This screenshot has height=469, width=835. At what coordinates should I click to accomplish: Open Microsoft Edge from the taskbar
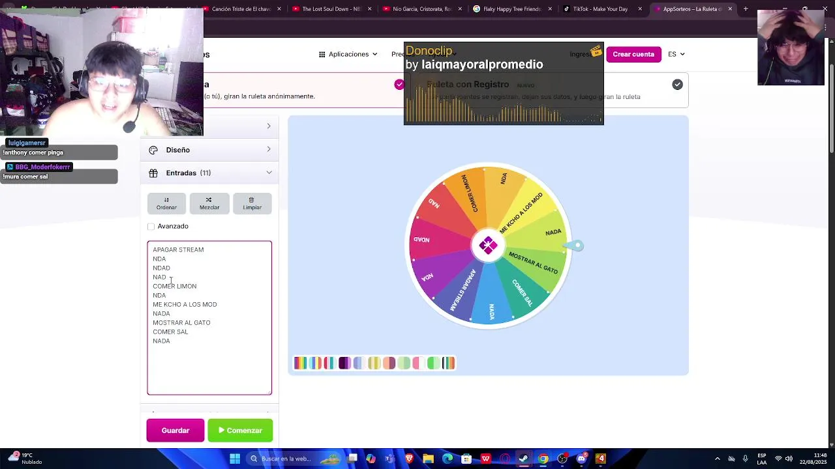[448, 459]
